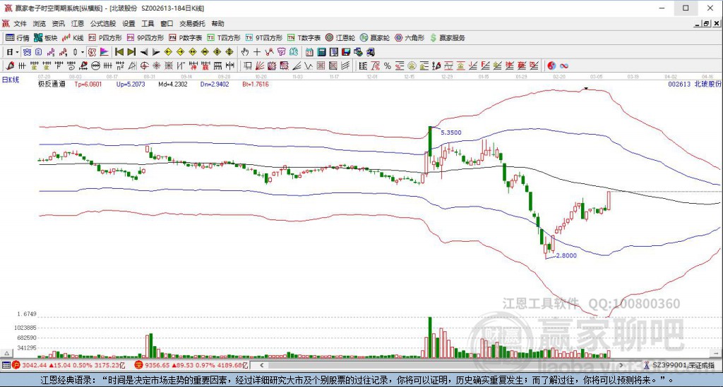This screenshot has height=387, width=723.
Task: Open the 六角形 hexagon tool
Action: [x=410, y=38]
